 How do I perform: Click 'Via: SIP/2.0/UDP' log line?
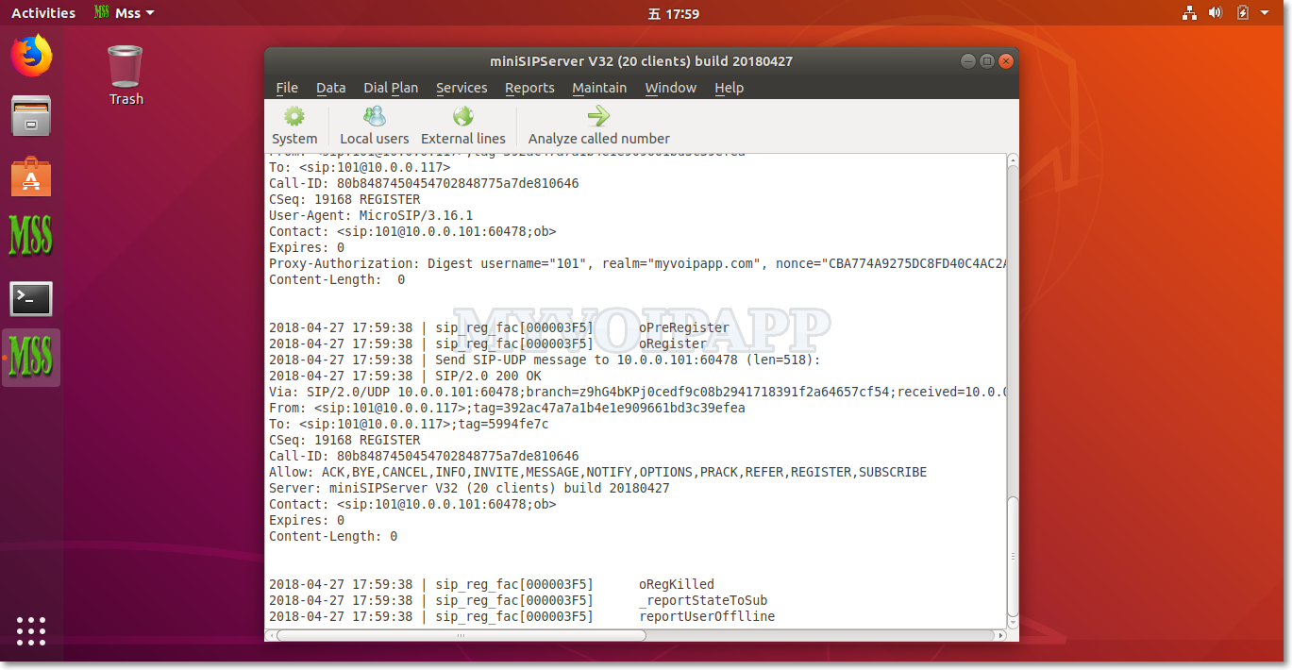(x=637, y=392)
